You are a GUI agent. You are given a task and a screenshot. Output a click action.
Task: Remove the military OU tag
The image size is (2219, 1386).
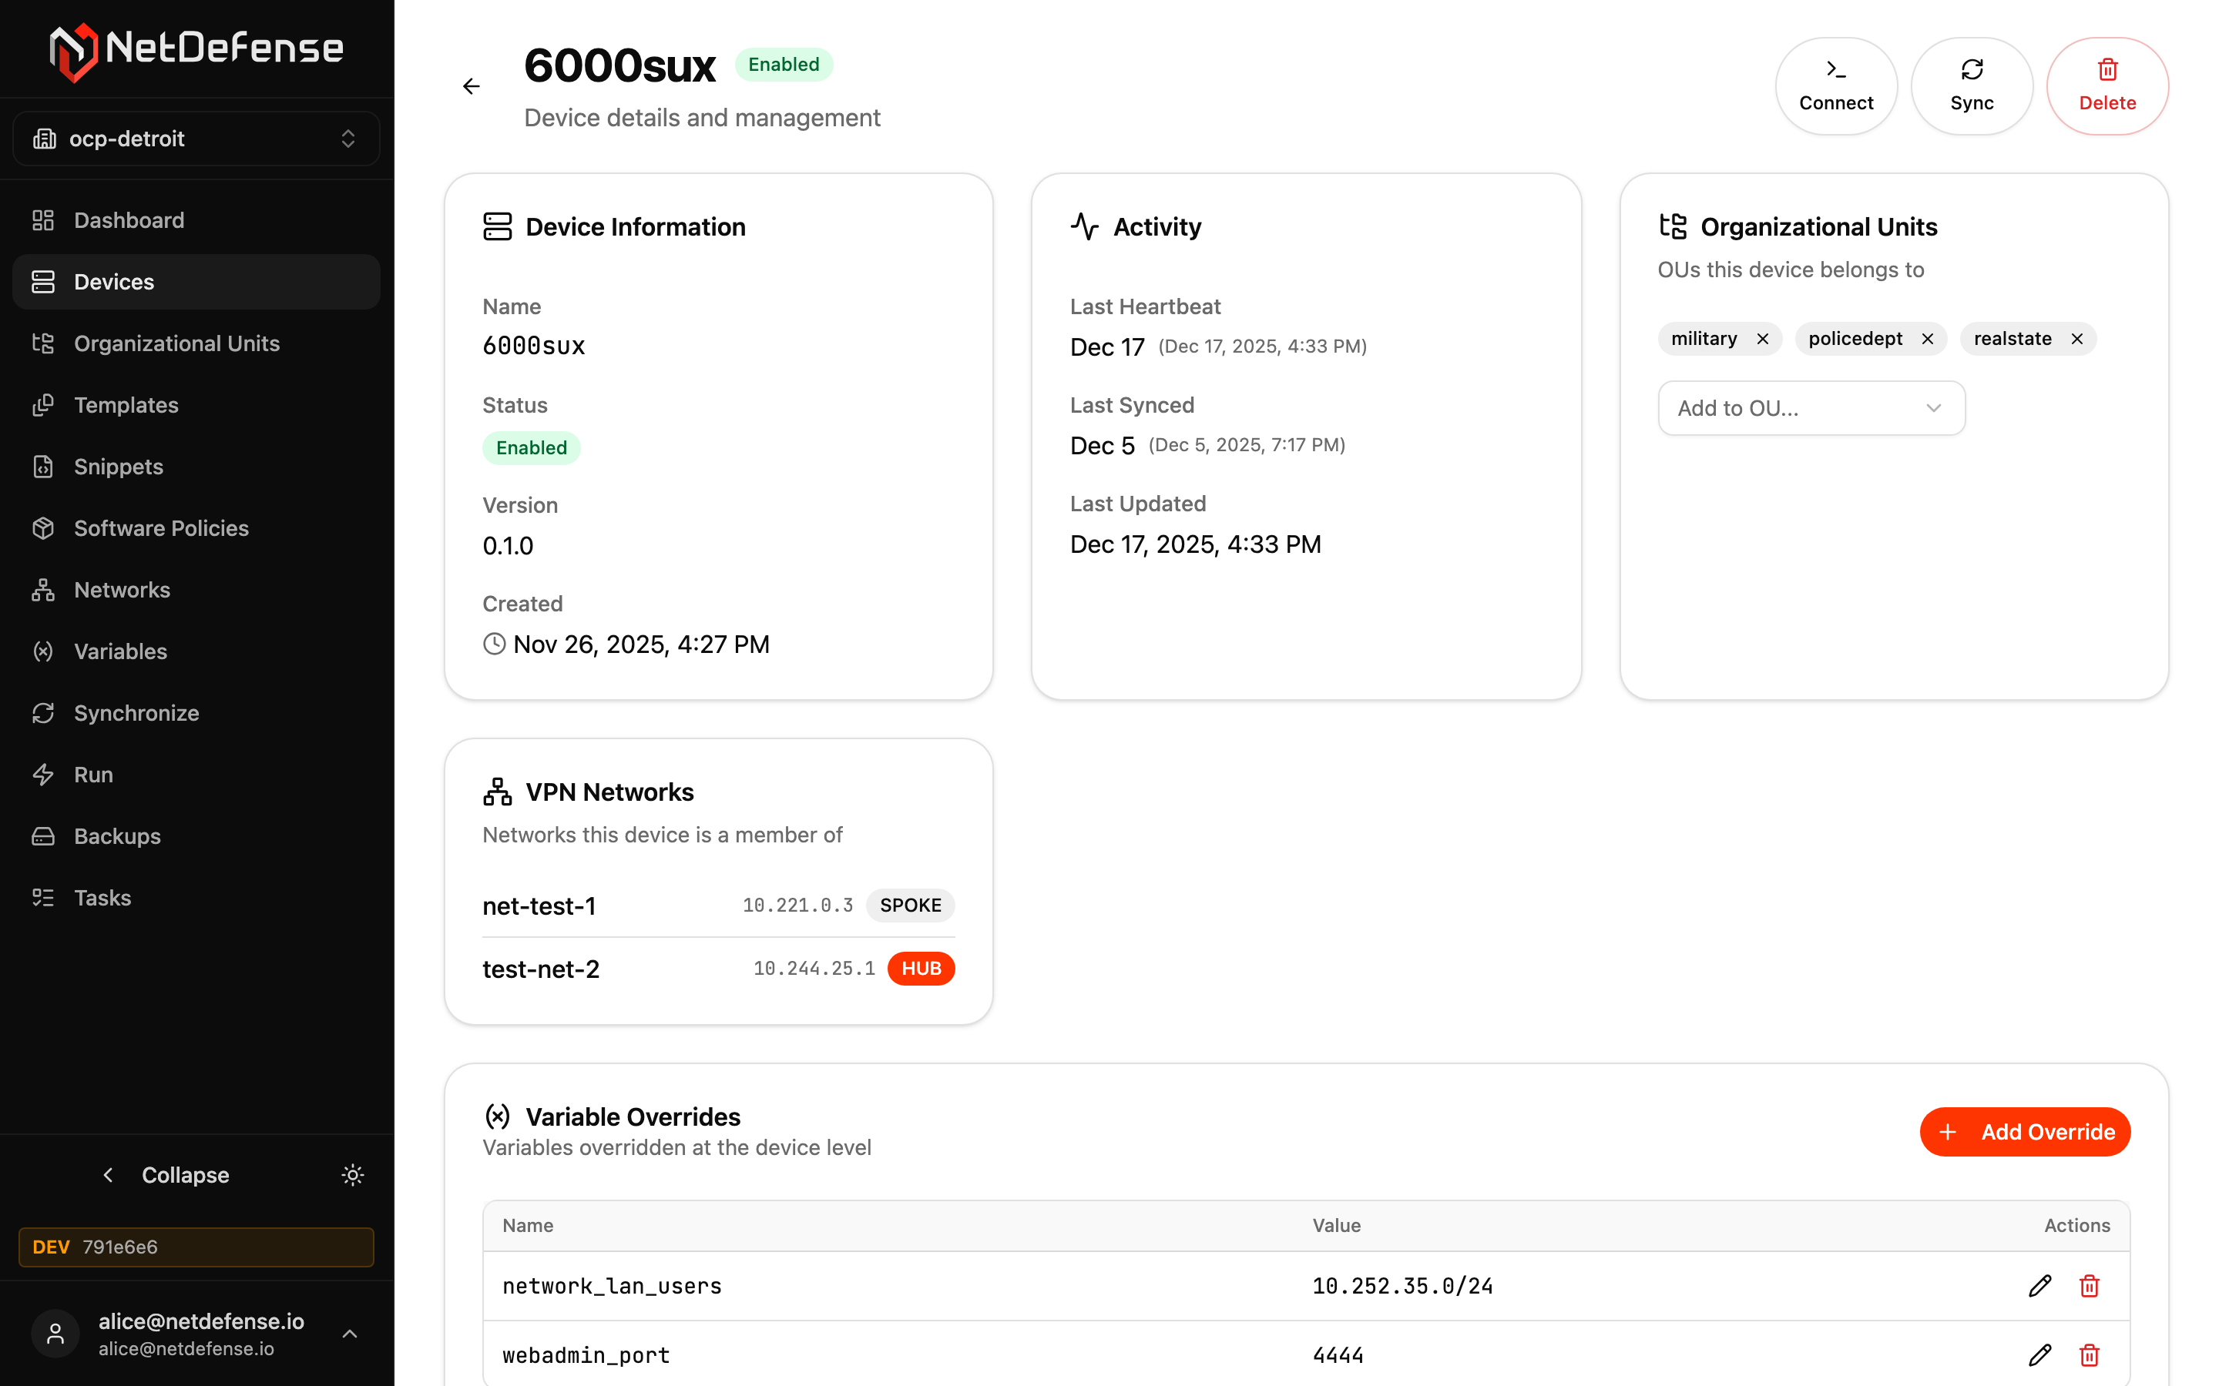tap(1762, 339)
